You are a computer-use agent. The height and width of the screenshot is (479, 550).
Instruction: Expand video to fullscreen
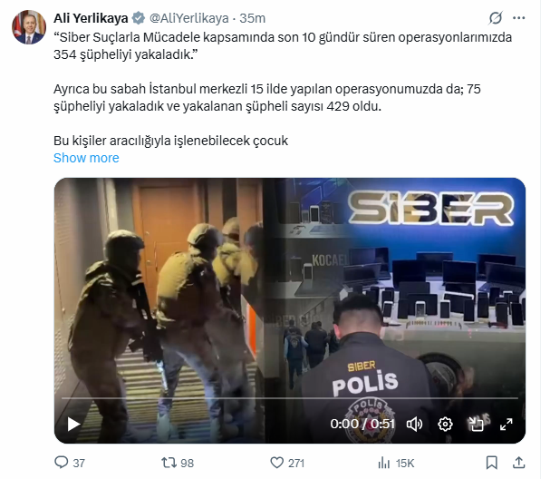click(x=506, y=425)
